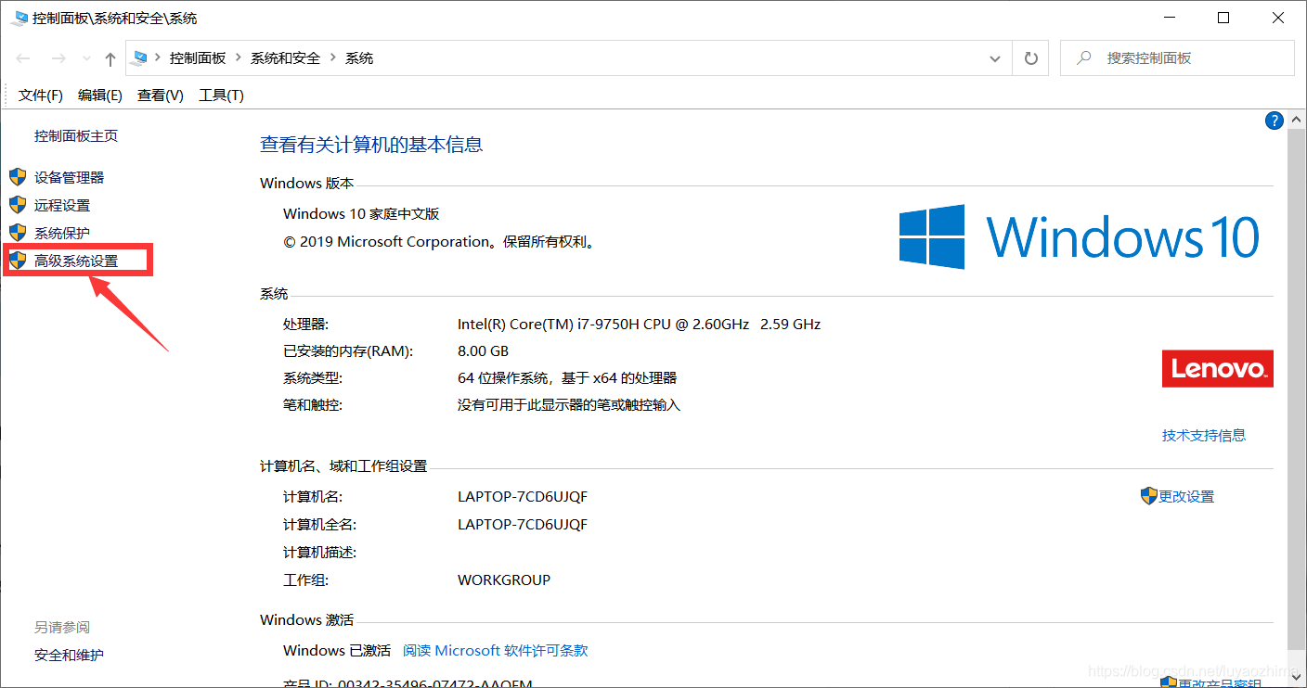Go to 控制面板主页

76,135
